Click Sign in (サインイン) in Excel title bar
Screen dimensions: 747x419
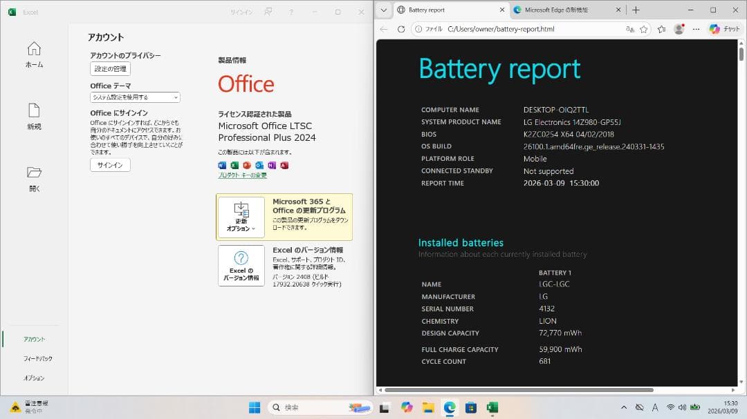point(241,12)
